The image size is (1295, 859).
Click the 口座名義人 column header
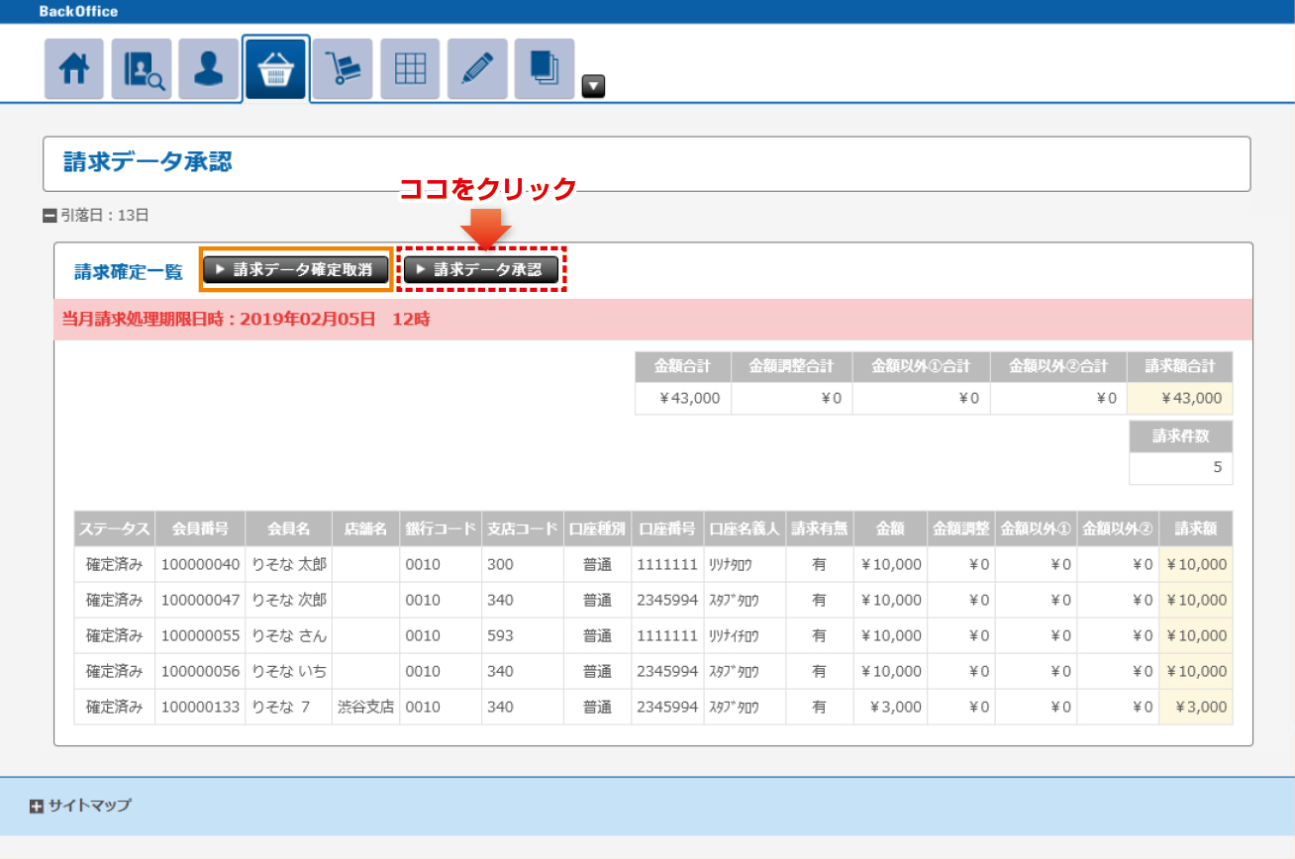pyautogui.click(x=745, y=528)
